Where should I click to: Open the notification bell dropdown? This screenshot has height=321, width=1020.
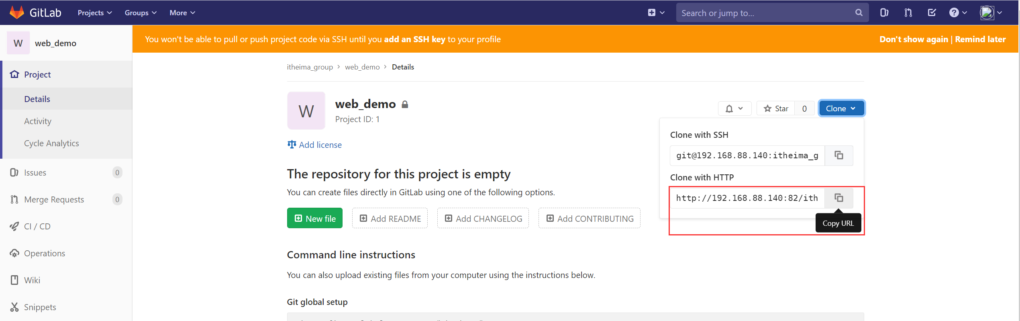click(x=734, y=108)
